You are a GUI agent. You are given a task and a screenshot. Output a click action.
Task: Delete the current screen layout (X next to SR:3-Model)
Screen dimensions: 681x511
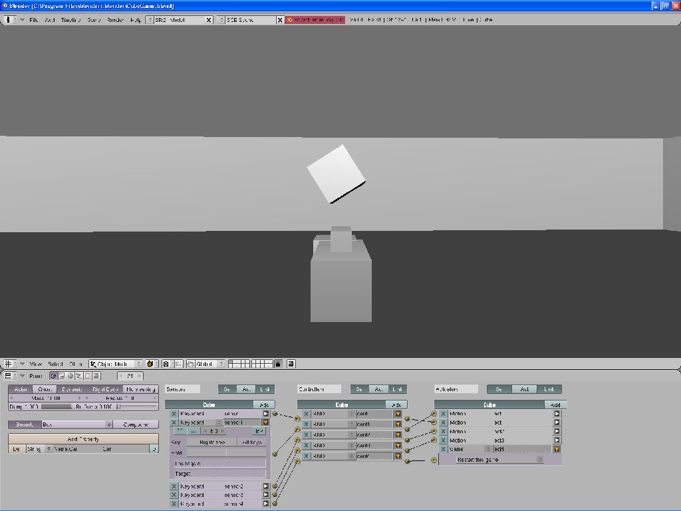(x=208, y=20)
